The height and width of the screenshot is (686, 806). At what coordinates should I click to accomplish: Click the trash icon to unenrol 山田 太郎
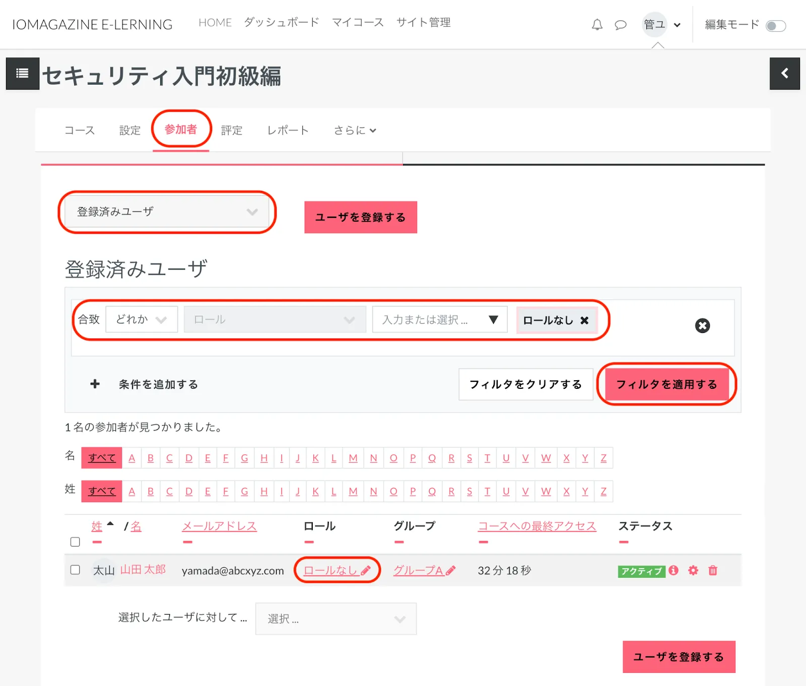click(x=713, y=571)
